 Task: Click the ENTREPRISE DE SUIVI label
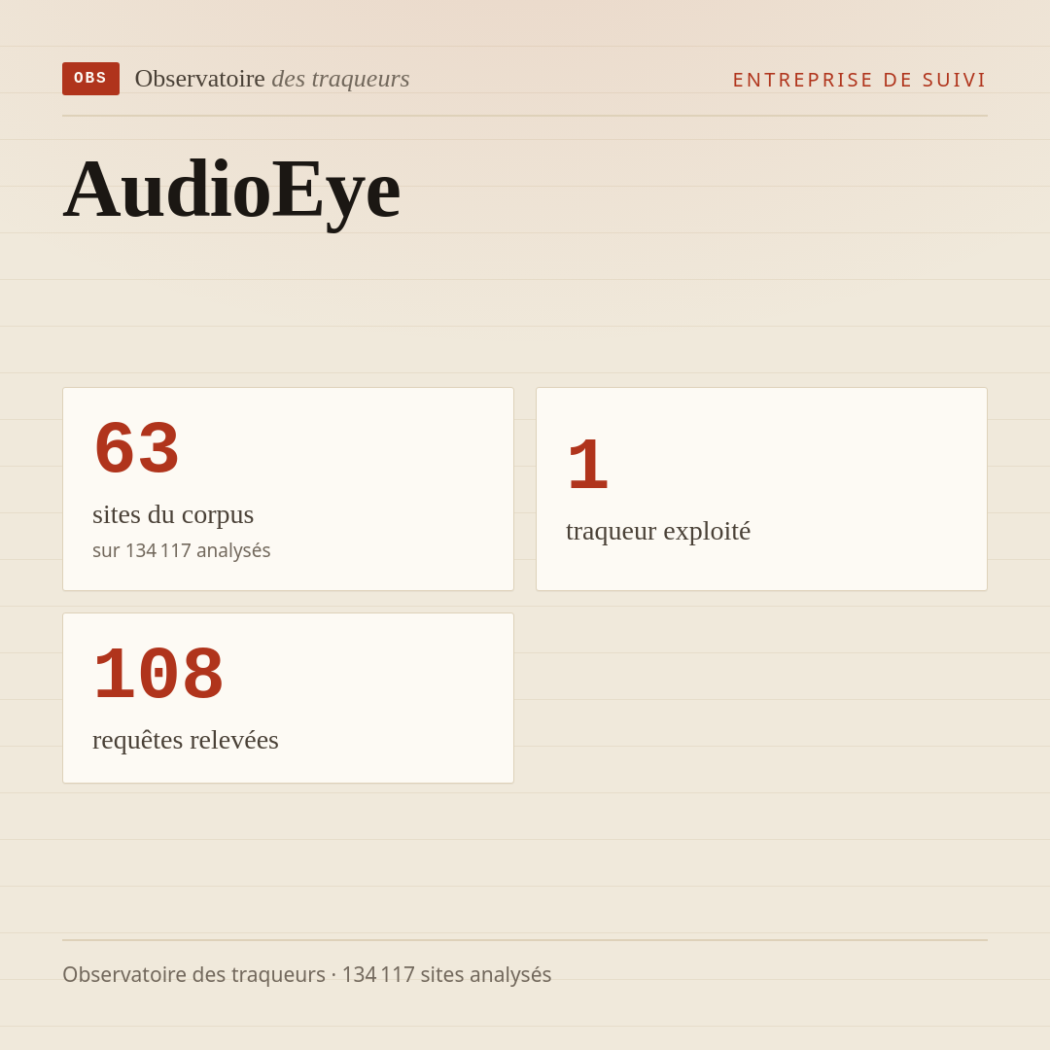(x=859, y=80)
